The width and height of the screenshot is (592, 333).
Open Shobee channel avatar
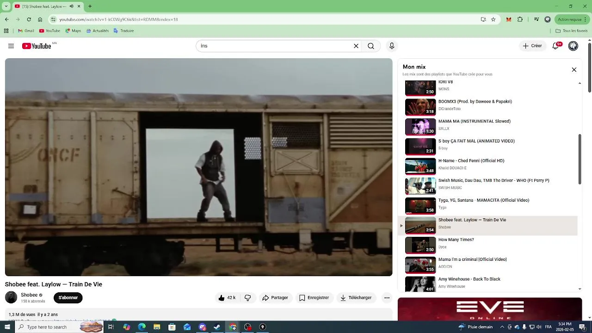(x=11, y=297)
